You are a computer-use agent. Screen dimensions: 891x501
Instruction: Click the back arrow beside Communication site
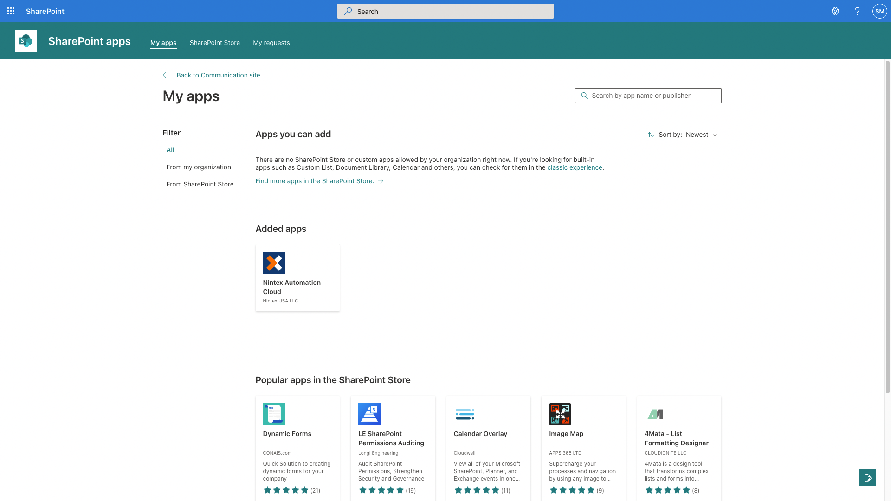166,75
